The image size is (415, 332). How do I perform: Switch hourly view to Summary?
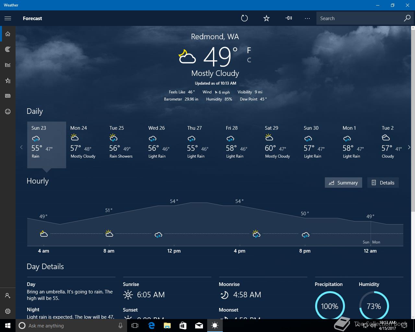pyautogui.click(x=343, y=183)
